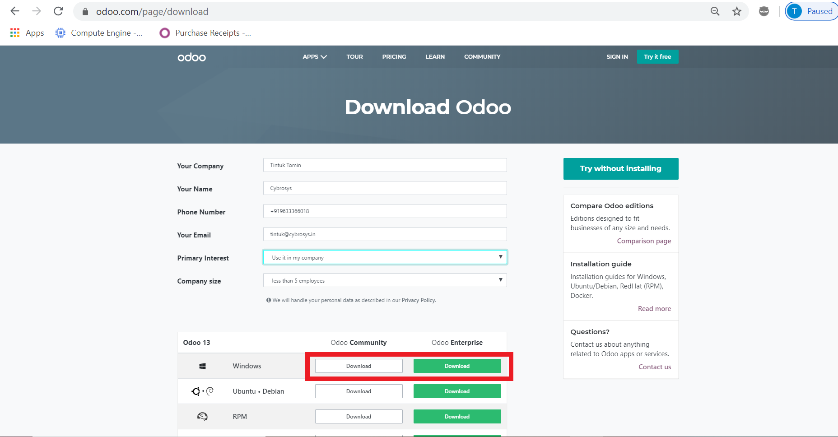Click the zoom magnifier icon in address bar

pyautogui.click(x=715, y=11)
